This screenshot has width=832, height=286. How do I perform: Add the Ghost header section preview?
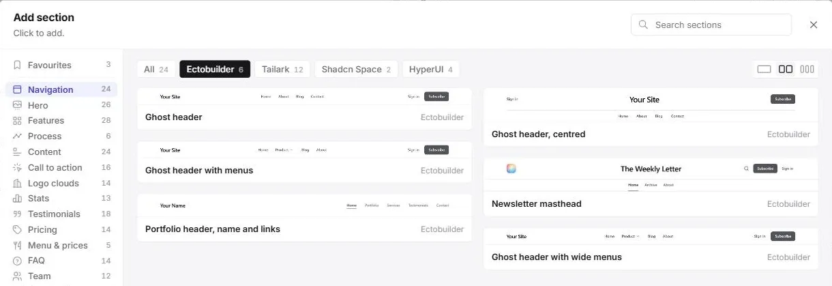[304, 96]
